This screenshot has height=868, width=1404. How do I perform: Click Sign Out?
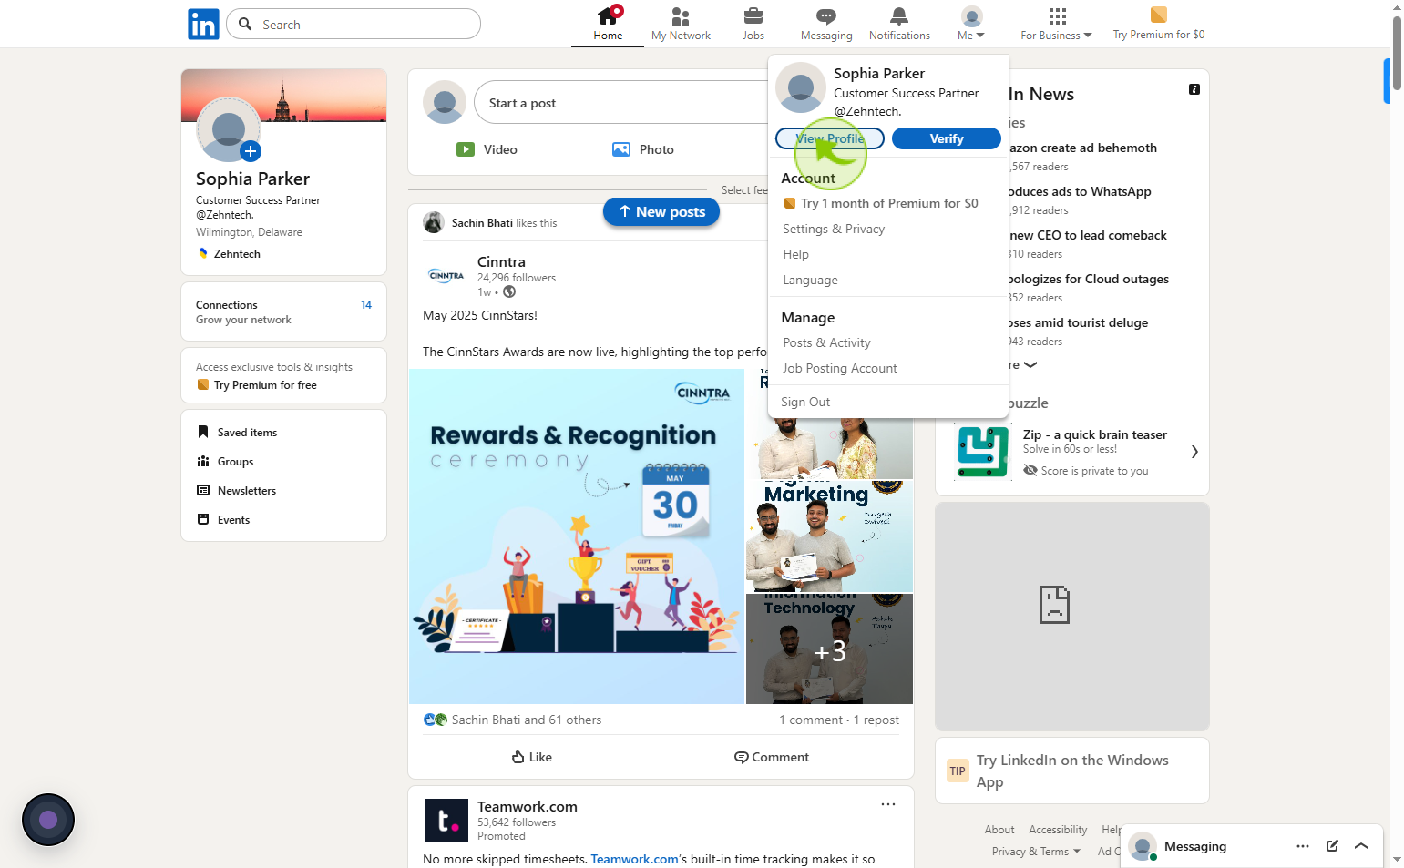(805, 402)
